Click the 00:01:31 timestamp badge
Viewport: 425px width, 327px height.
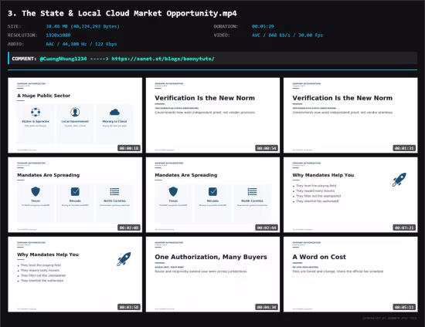(x=404, y=148)
